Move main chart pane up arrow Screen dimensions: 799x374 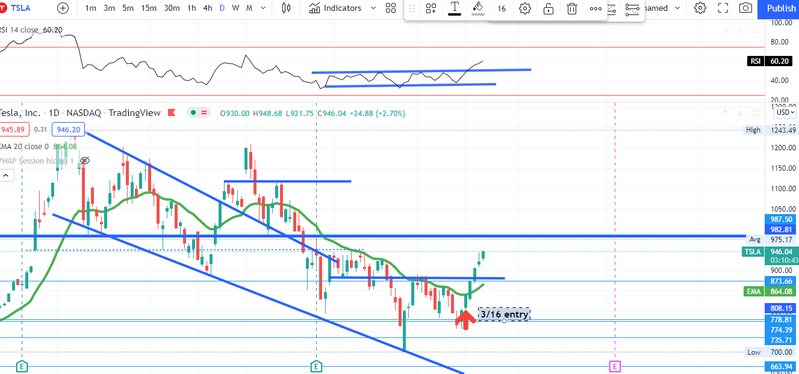tap(726, 112)
